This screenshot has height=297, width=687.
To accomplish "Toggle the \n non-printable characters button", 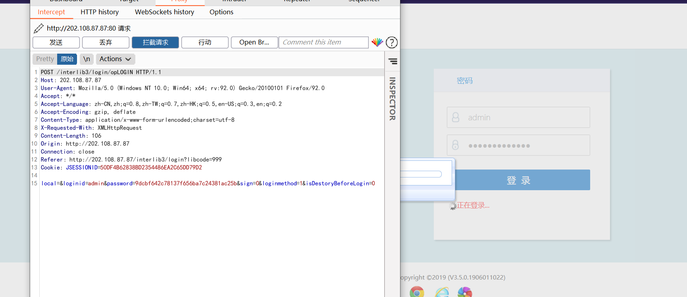I will coord(87,59).
